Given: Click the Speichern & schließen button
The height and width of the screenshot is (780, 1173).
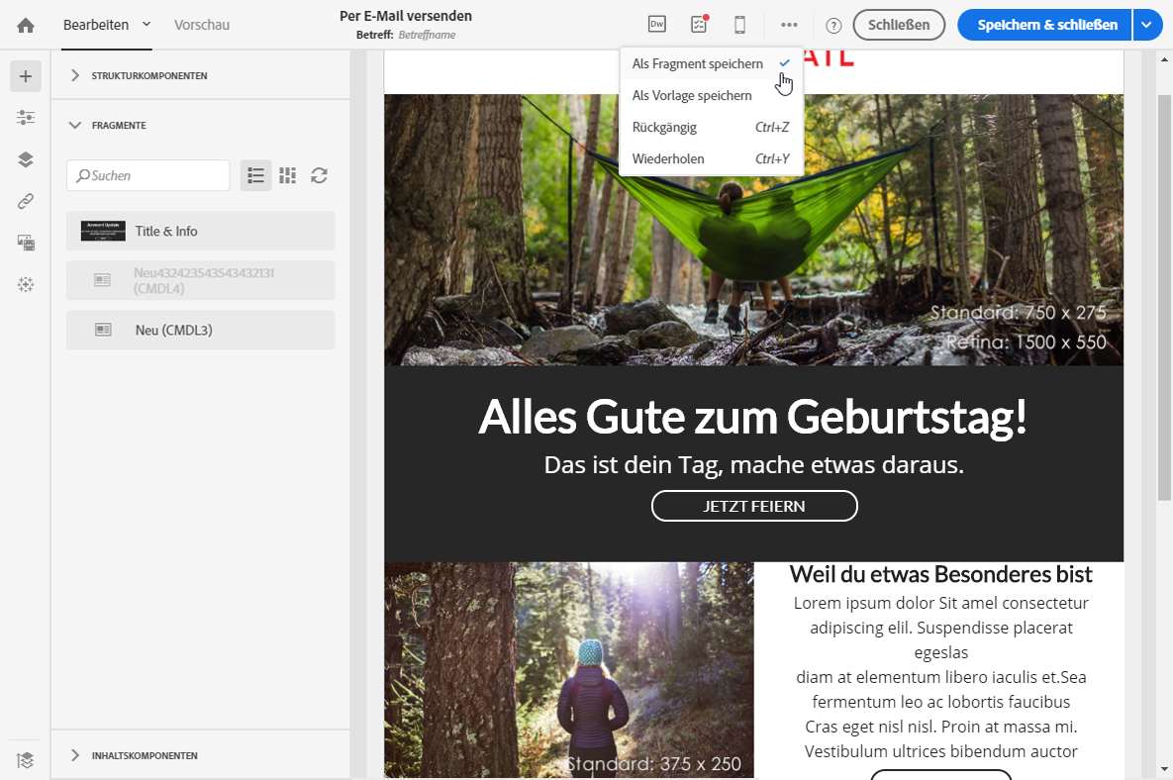Looking at the screenshot, I should pos(1046,25).
